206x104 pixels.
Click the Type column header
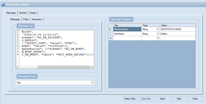151,25
